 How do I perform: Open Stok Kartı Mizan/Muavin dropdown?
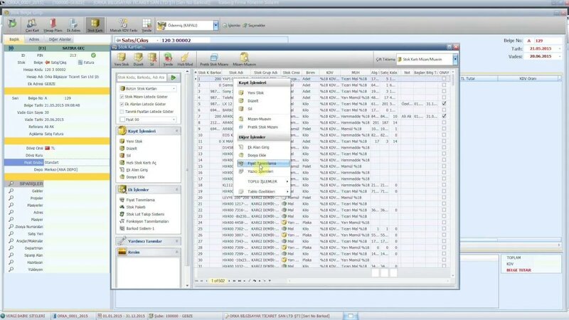[x=455, y=59]
